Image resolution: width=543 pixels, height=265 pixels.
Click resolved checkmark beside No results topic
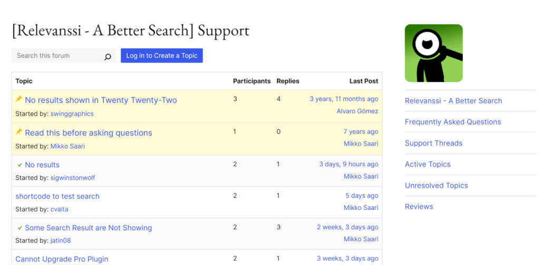click(20, 165)
